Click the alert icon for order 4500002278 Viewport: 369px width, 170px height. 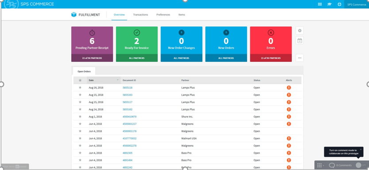(x=289, y=146)
